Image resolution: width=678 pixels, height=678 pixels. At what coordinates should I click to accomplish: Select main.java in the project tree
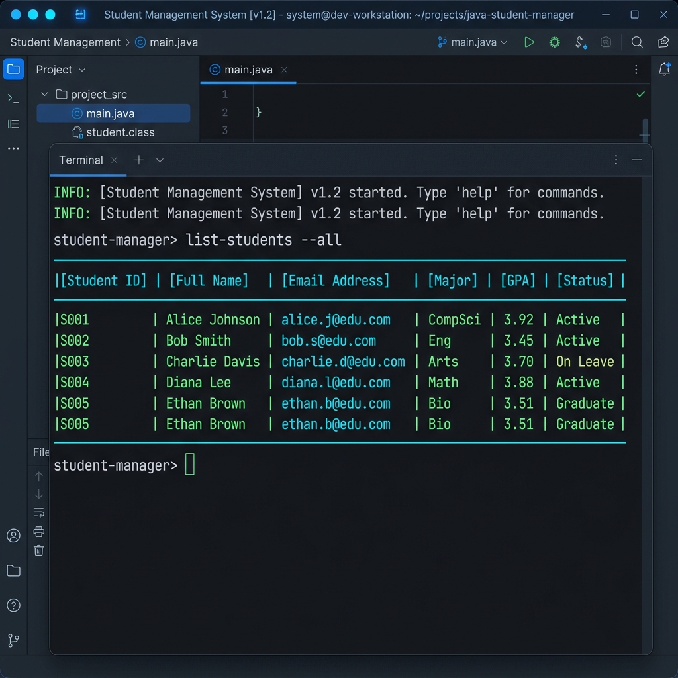(113, 113)
